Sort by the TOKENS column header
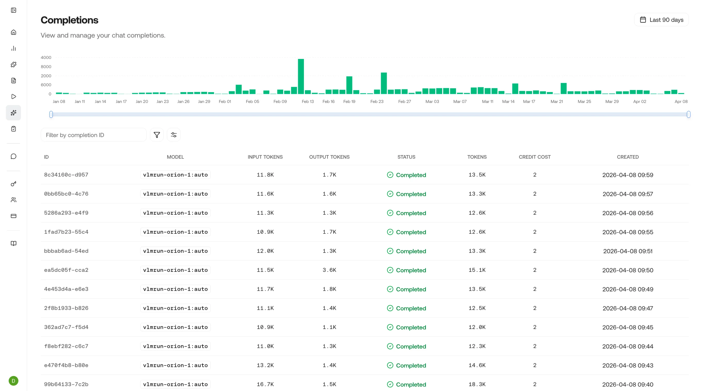This screenshot has height=391, width=702. (x=477, y=157)
